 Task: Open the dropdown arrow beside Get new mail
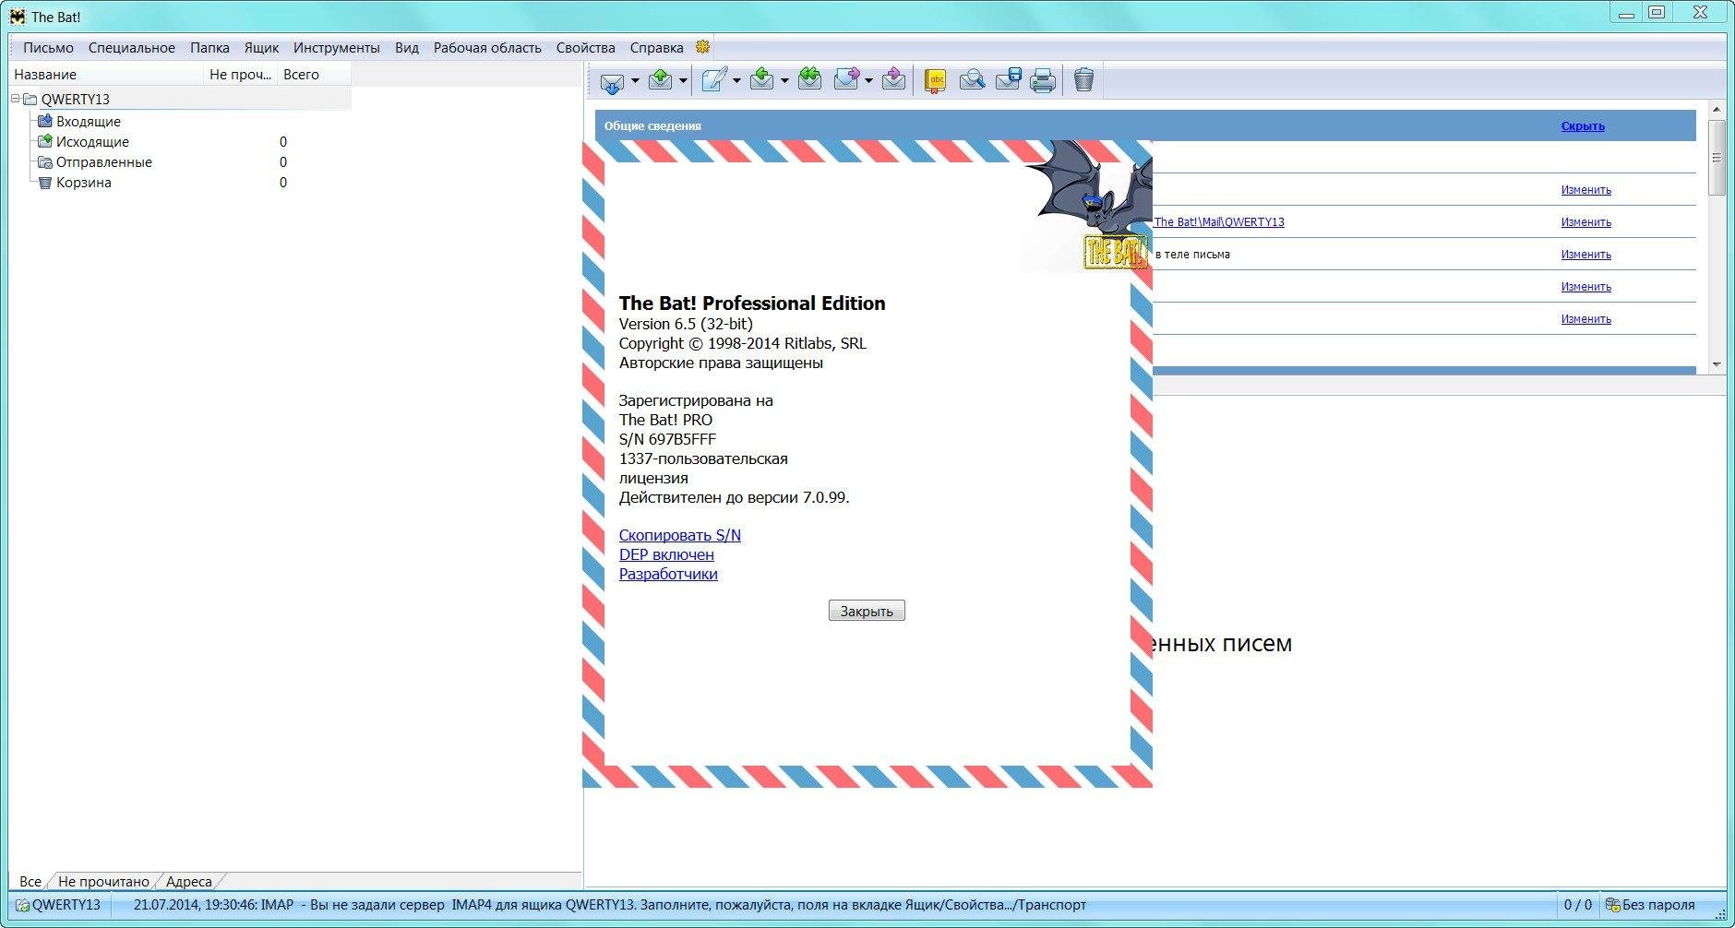click(x=635, y=81)
